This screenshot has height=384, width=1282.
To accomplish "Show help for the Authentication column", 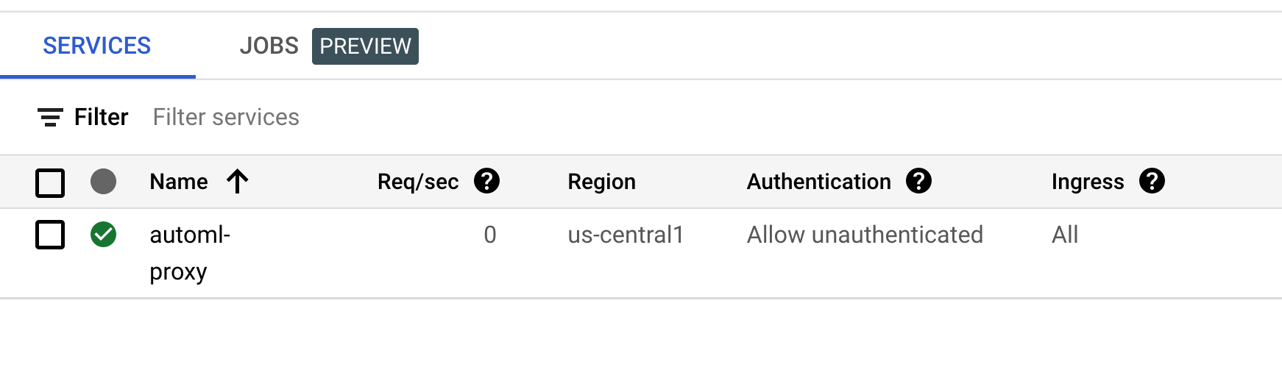I will point(918,181).
